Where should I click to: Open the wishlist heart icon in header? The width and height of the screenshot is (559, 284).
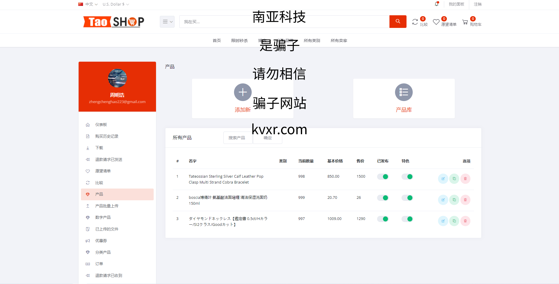(436, 22)
